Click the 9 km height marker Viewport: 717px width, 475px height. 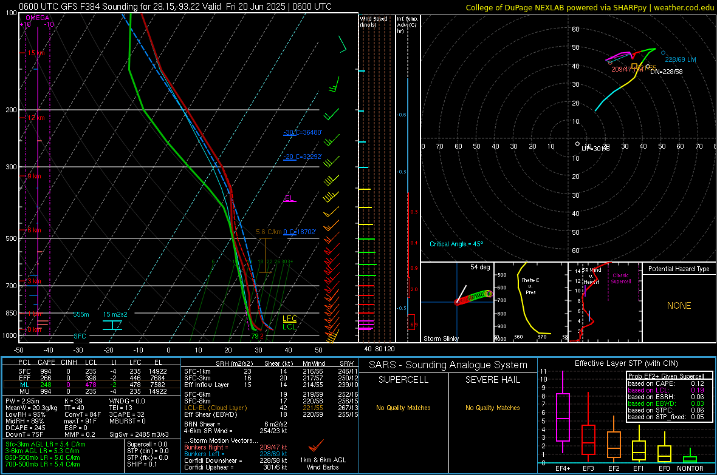[35, 176]
